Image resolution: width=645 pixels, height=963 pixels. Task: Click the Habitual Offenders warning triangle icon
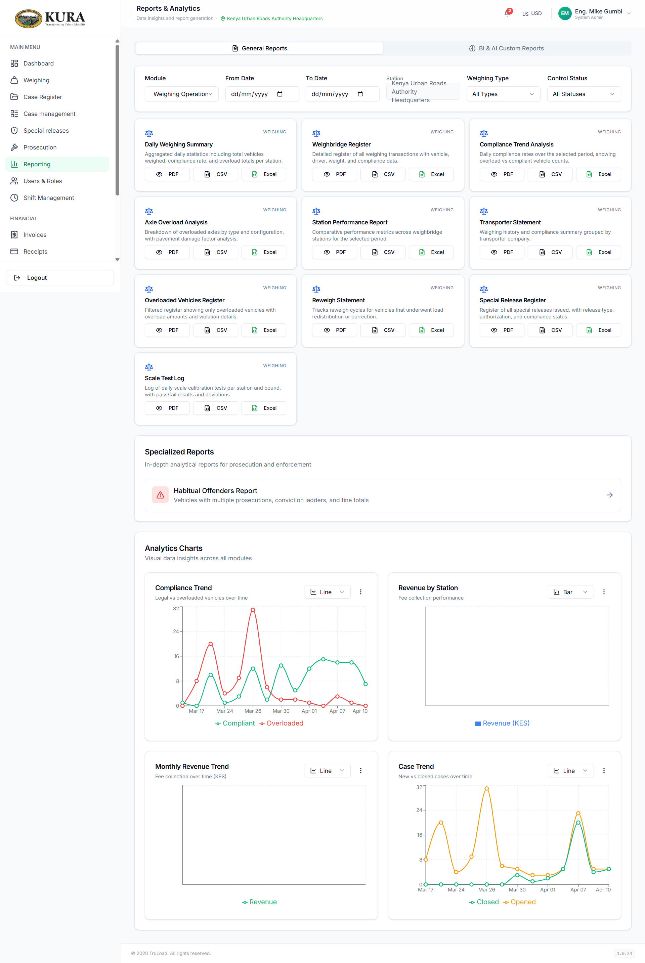point(161,495)
